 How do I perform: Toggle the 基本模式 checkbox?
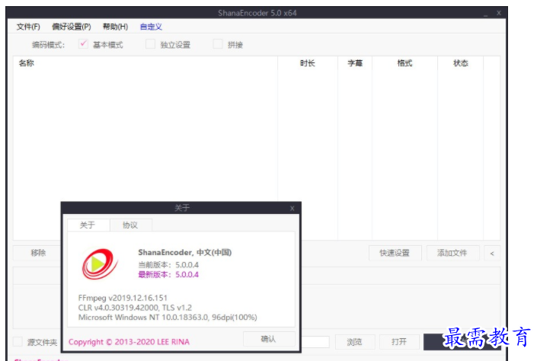pyautogui.click(x=83, y=44)
